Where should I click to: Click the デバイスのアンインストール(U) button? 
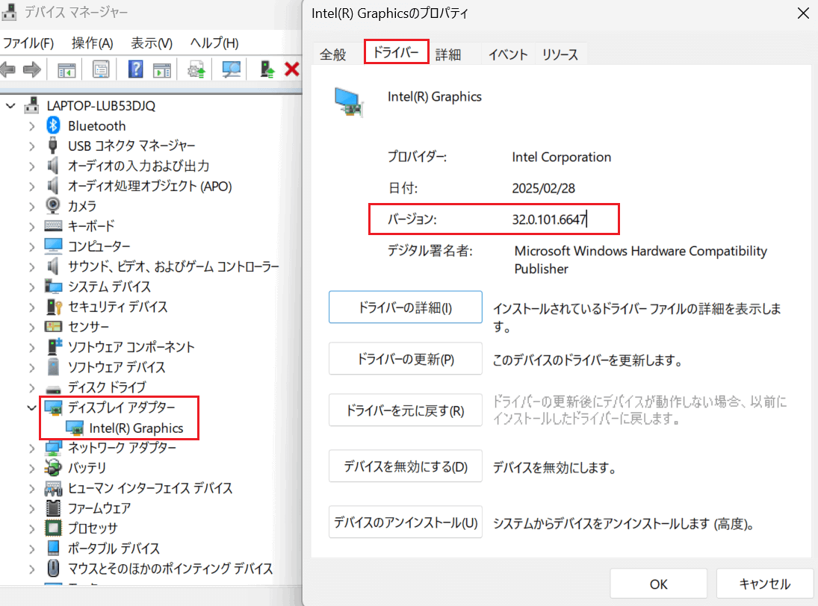point(406,522)
